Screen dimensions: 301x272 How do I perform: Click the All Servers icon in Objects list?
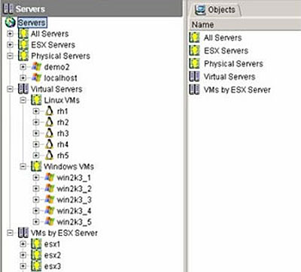point(195,38)
